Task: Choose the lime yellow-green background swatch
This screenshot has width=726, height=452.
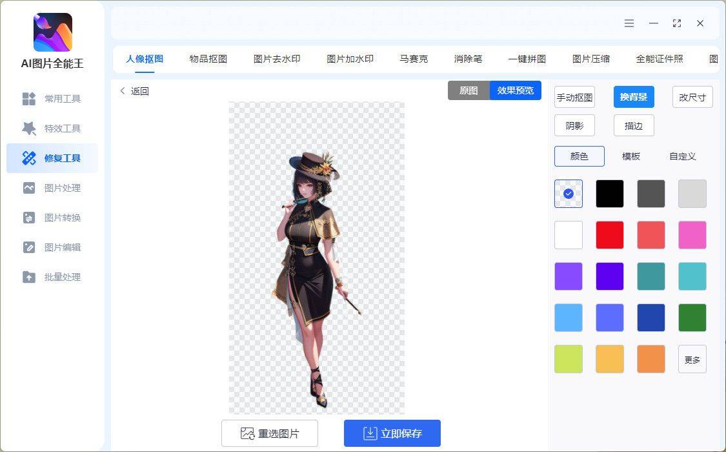Action: 569,359
